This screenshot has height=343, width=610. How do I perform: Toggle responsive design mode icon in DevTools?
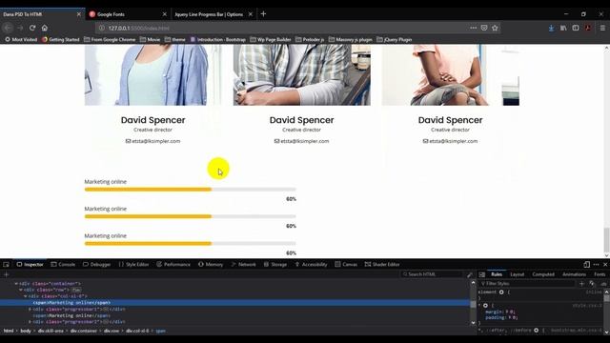[x=587, y=265]
